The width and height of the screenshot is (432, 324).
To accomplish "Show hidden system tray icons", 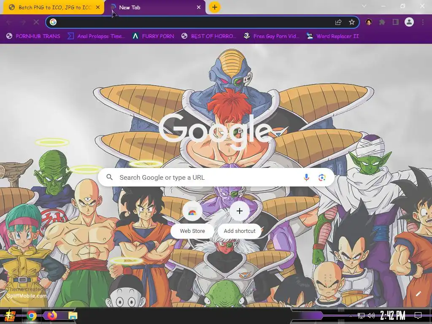I will coord(351,316).
